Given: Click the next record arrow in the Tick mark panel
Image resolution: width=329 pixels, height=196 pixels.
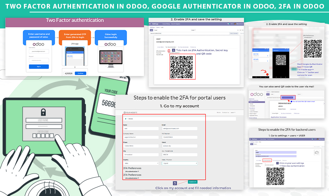Looking at the screenshot, I should click(x=243, y=30).
